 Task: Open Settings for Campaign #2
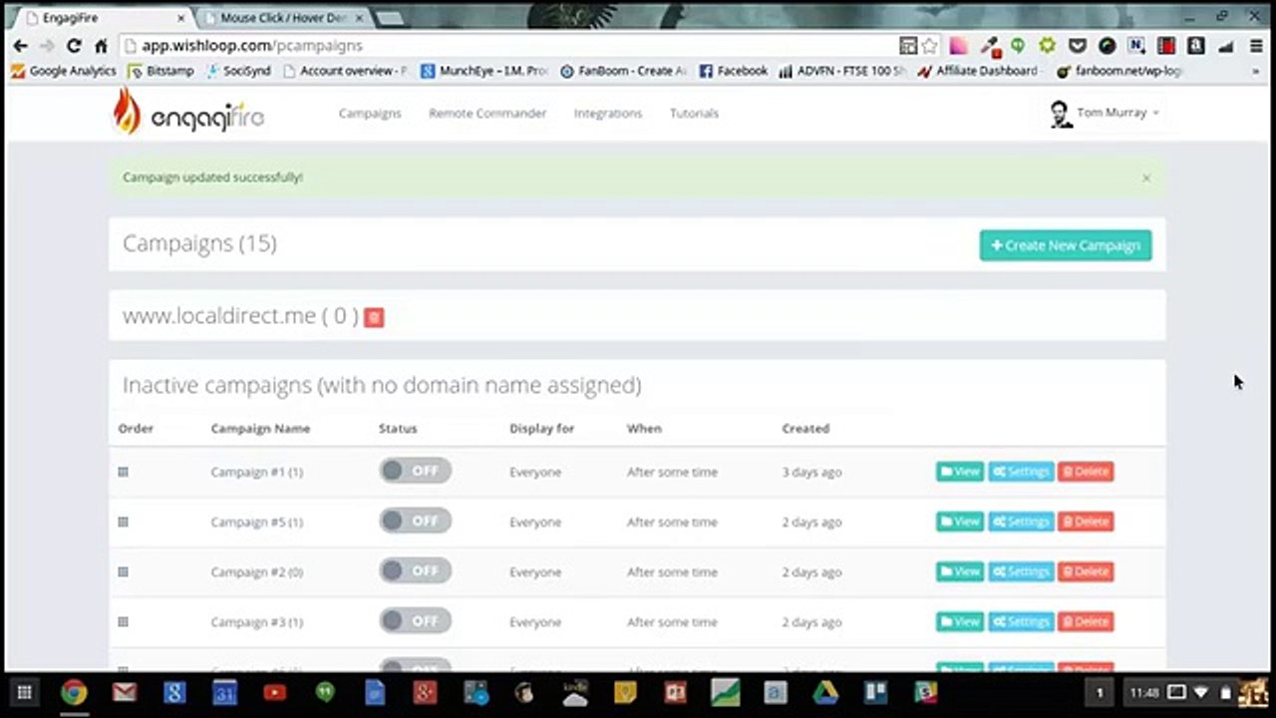click(1021, 571)
